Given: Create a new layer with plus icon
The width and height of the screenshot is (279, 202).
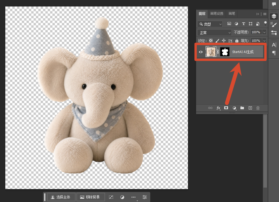Looking at the screenshot, I should click(x=250, y=108).
